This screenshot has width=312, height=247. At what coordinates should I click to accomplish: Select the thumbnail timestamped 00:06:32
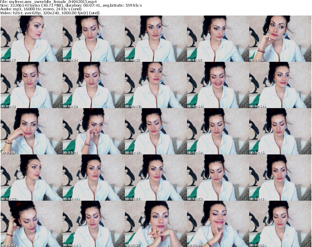pyautogui.click(x=156, y=224)
